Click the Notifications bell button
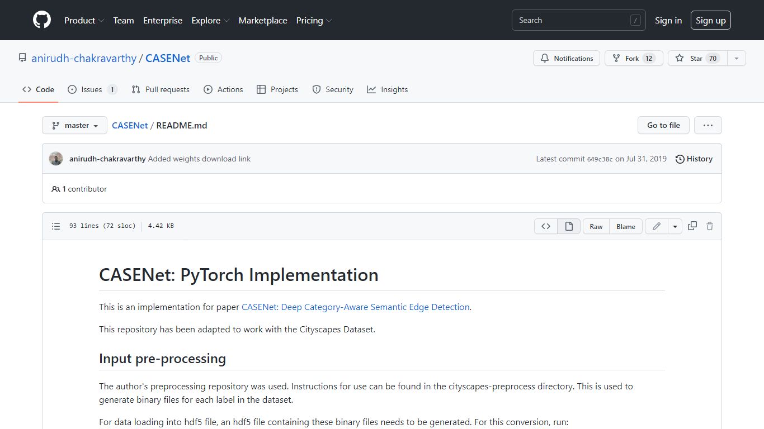This screenshot has width=764, height=429. (567, 58)
